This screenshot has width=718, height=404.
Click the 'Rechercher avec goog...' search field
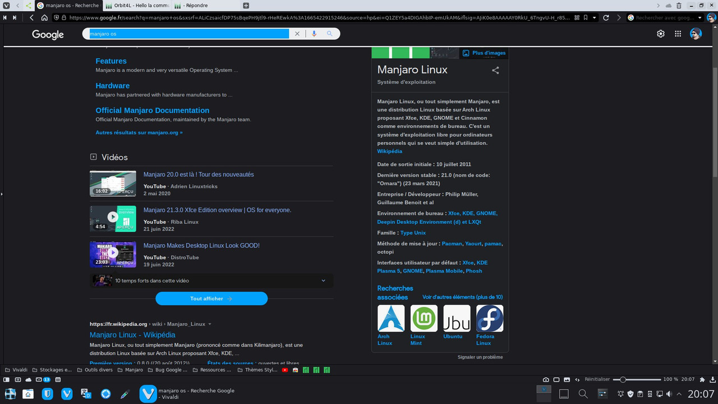(x=664, y=17)
